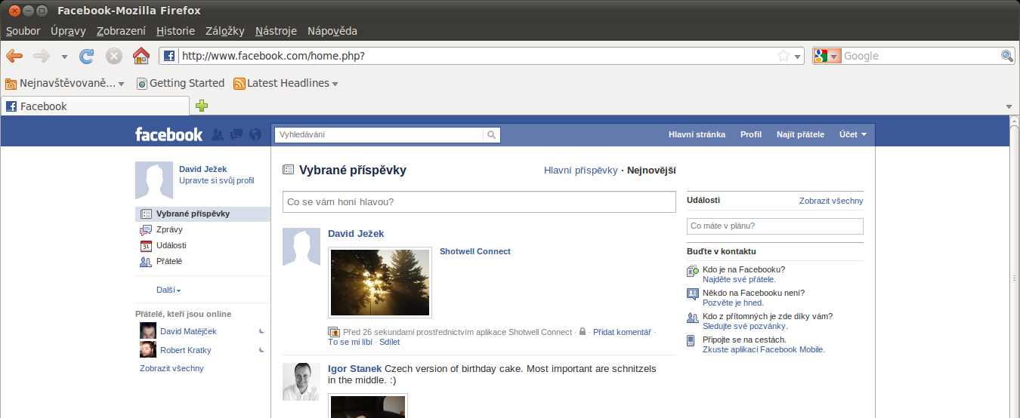The image size is (1020, 418).
Task: Expand the Další sidebar menu
Action: tap(168, 290)
